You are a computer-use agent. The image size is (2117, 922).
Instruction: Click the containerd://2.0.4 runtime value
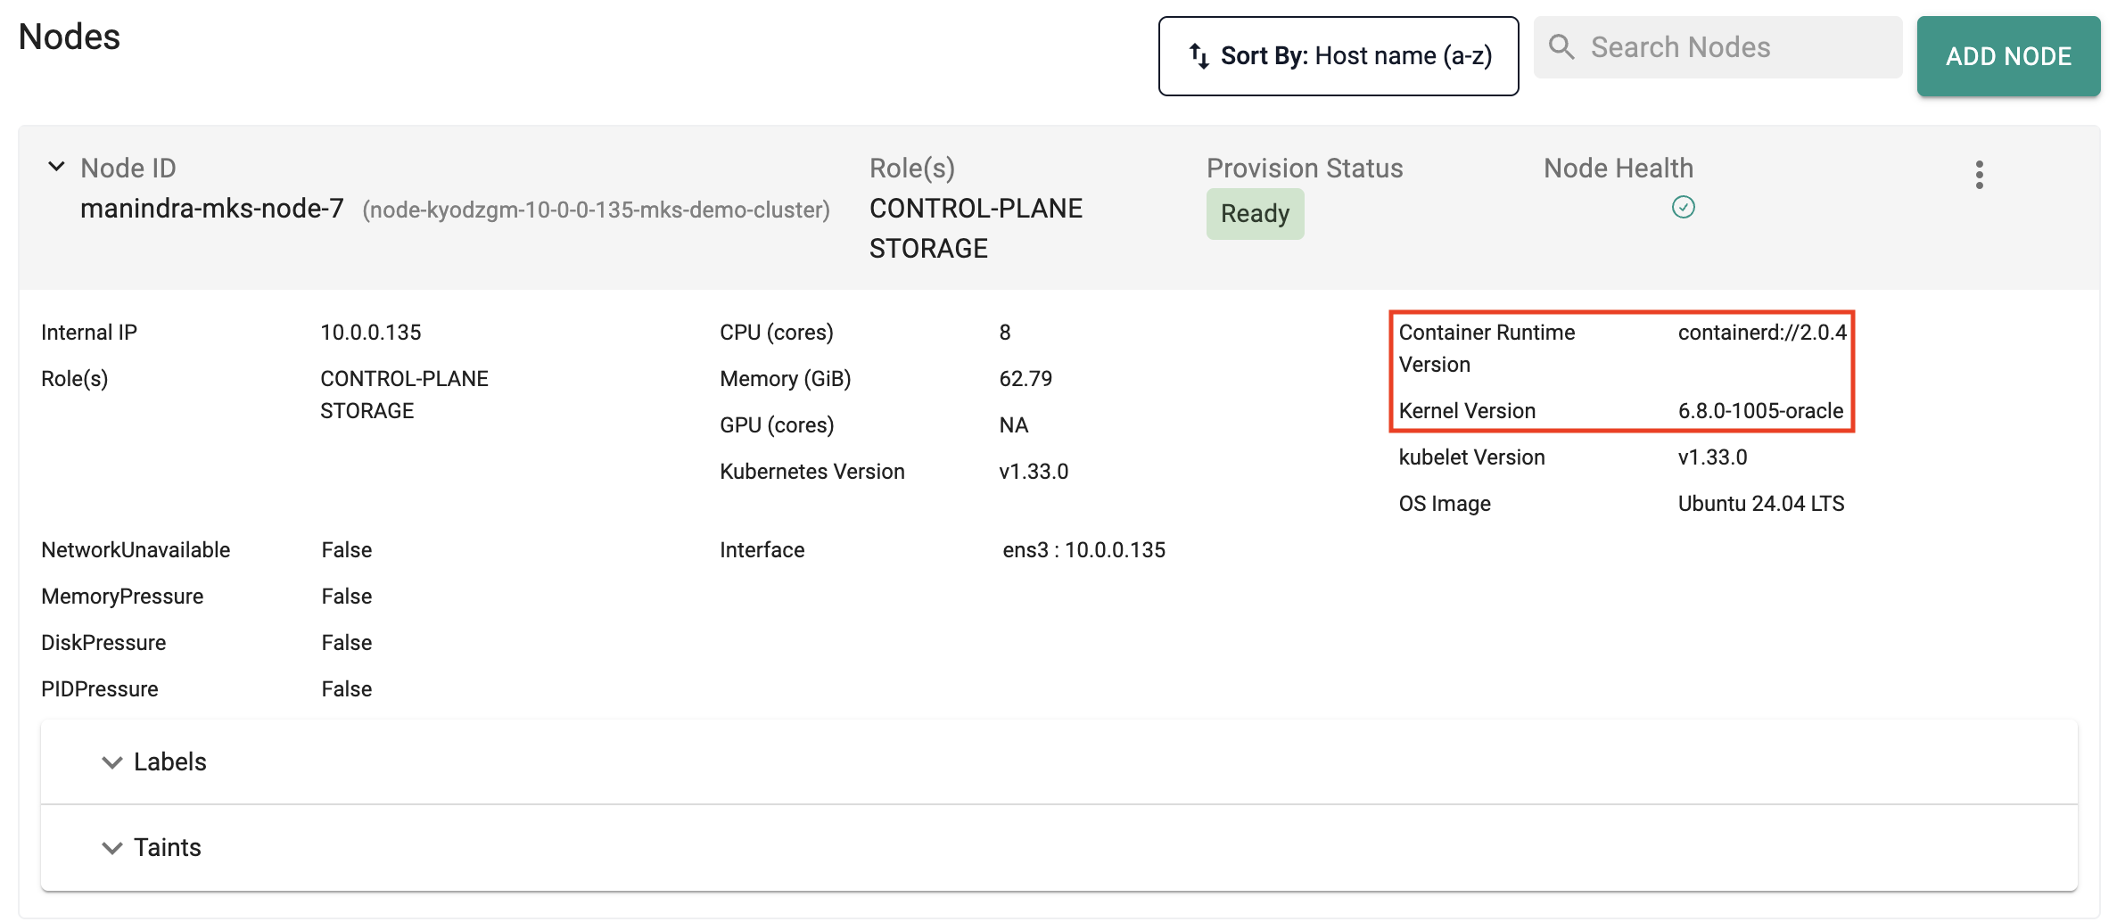1762,333
